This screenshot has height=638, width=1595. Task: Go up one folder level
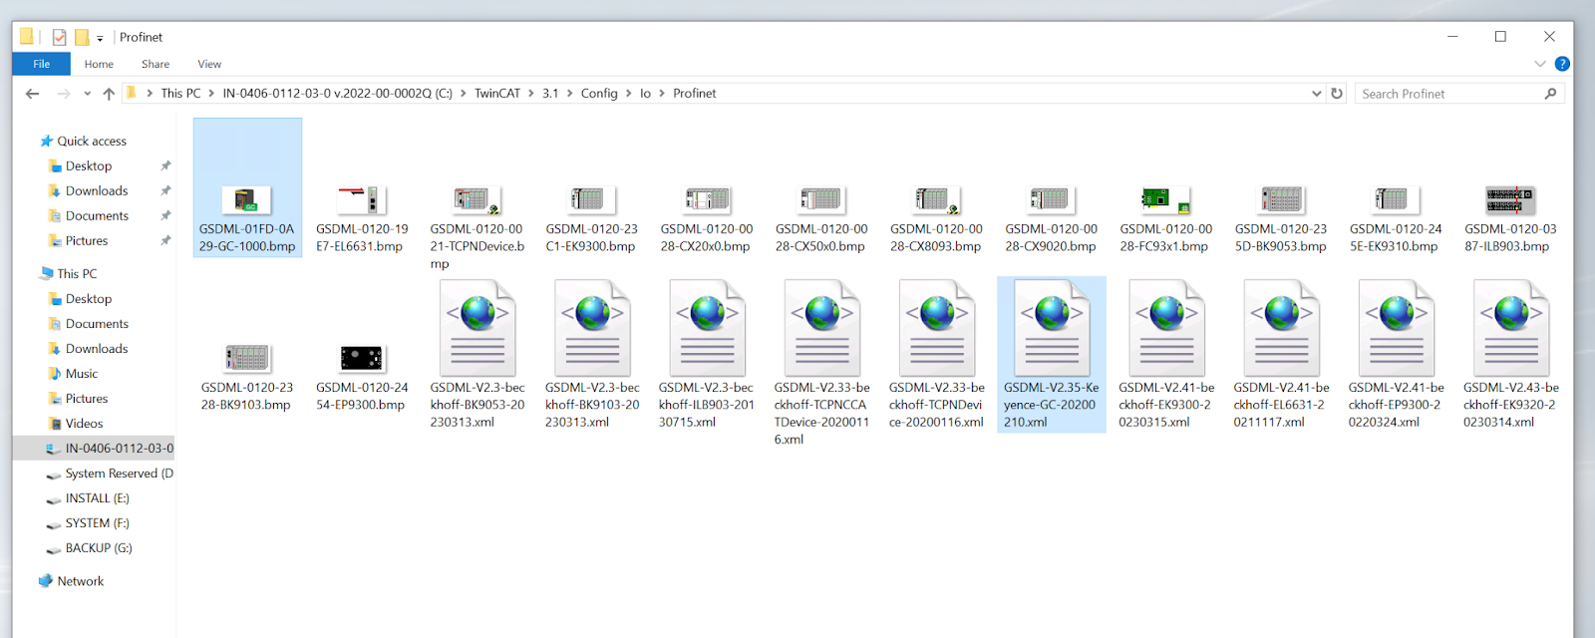[109, 94]
